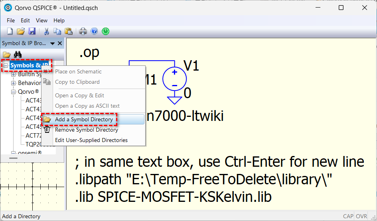This screenshot has height=221, width=377.
Task: Click the Print icon in toolbar
Action: click(83, 31)
